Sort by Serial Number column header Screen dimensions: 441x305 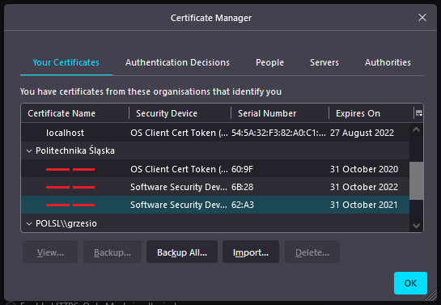coord(280,113)
